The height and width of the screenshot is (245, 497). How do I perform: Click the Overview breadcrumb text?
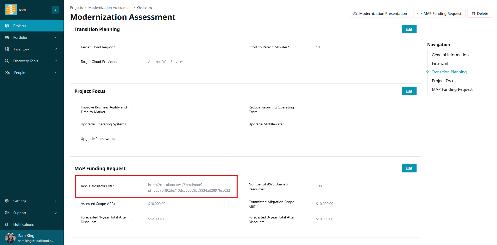pos(144,8)
